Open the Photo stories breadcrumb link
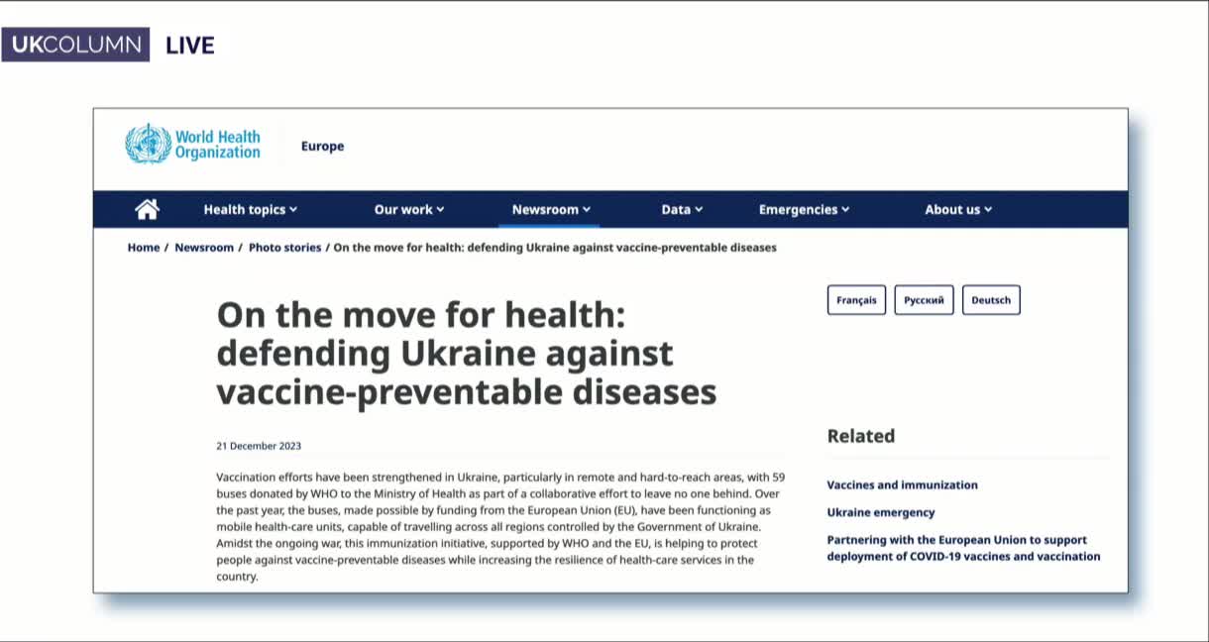Image resolution: width=1209 pixels, height=642 pixels. coord(284,248)
